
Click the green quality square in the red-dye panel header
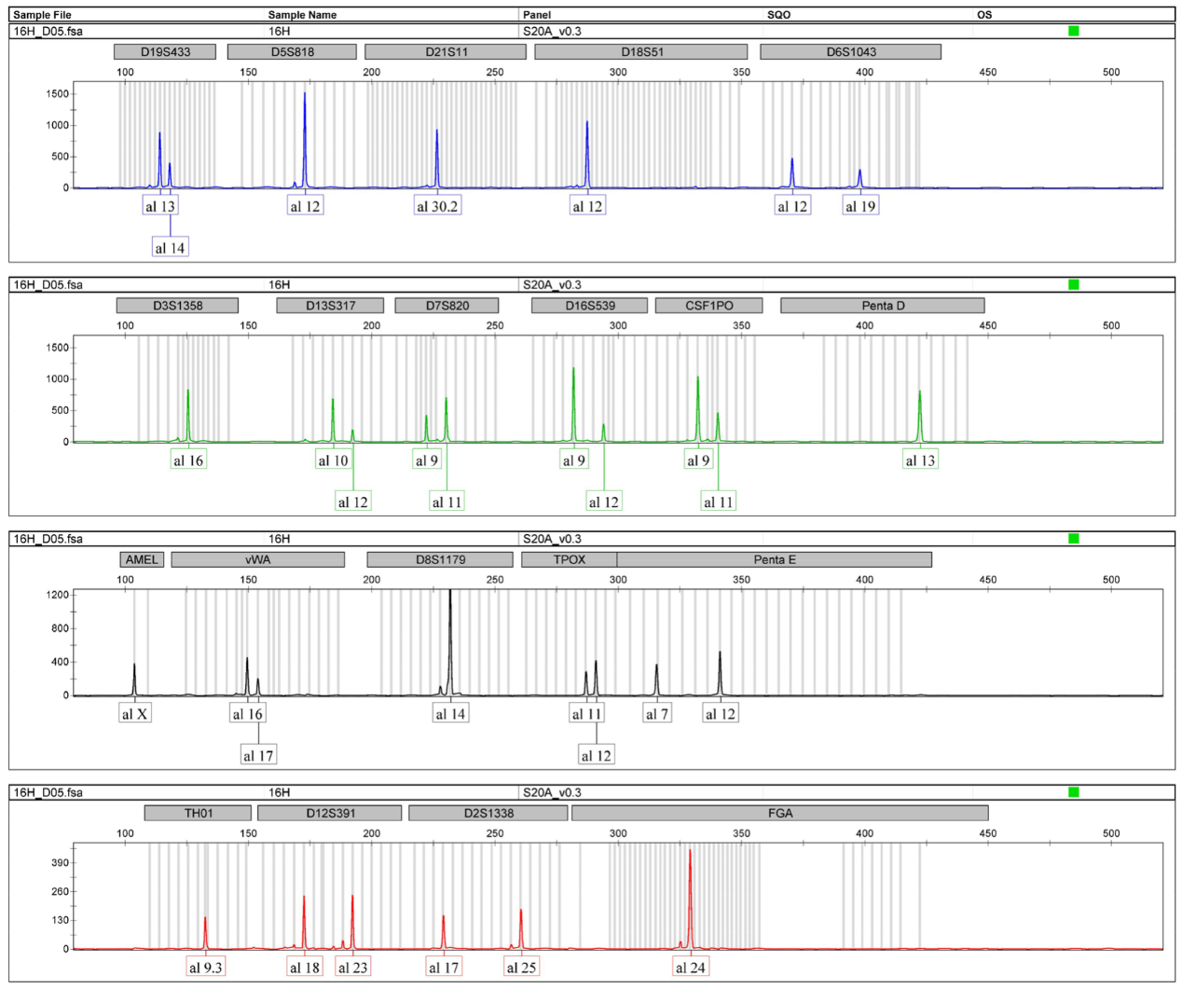click(x=1073, y=792)
